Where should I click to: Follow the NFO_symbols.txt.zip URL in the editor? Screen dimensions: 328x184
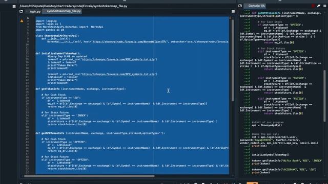[118, 74]
